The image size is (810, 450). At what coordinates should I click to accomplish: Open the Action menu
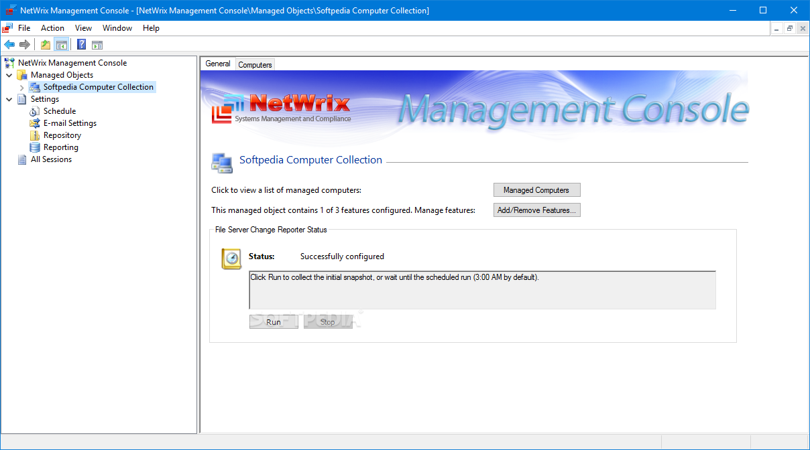[x=52, y=28]
